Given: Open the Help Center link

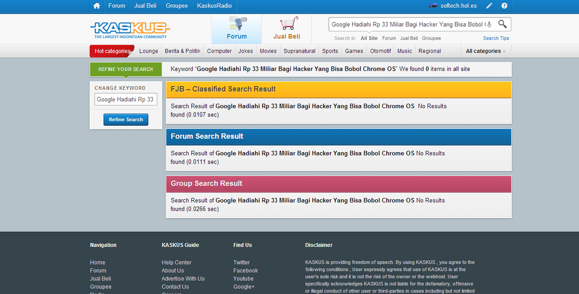Looking at the screenshot, I should point(176,262).
